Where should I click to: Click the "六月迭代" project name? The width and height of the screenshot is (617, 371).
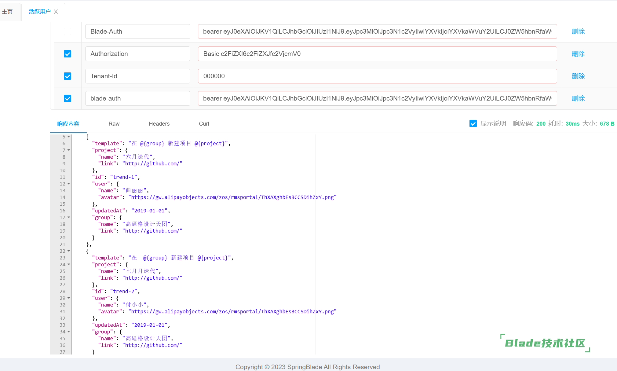[137, 157]
